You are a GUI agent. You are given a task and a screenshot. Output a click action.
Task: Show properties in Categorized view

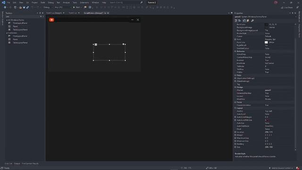[x=236, y=21]
